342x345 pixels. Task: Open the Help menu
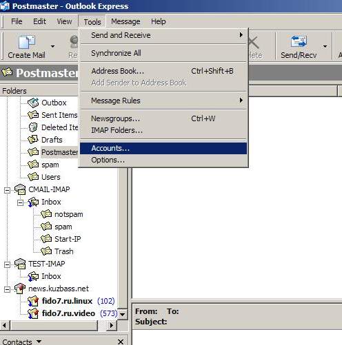(159, 21)
